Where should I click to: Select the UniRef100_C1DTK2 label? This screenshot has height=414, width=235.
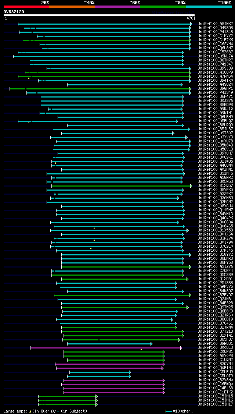[x=215, y=392]
